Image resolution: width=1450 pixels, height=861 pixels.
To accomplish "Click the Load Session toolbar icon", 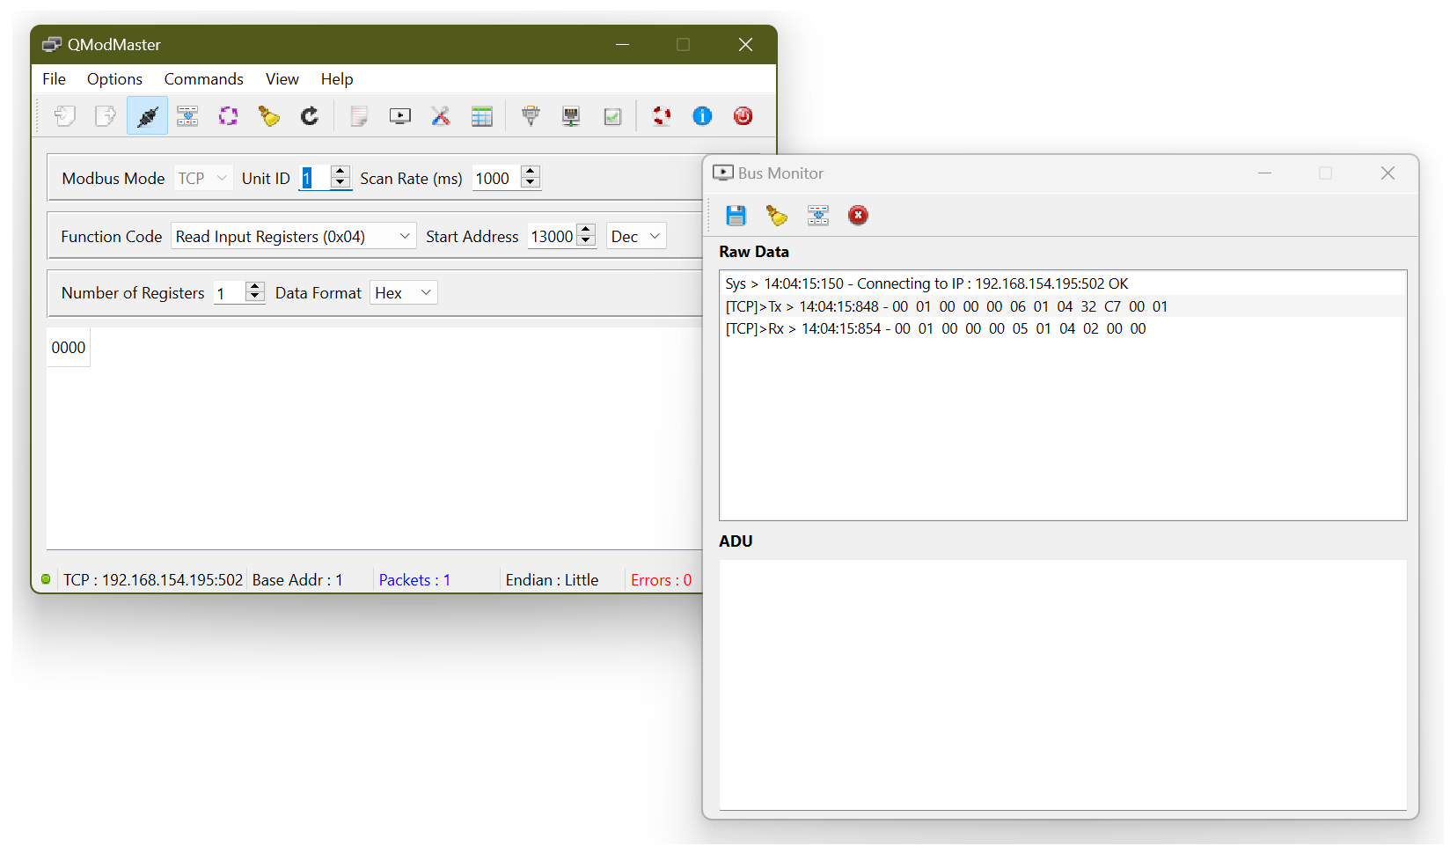I will tap(65, 116).
